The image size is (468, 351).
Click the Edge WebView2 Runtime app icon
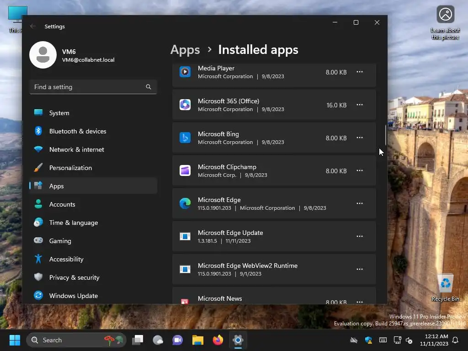185,269
